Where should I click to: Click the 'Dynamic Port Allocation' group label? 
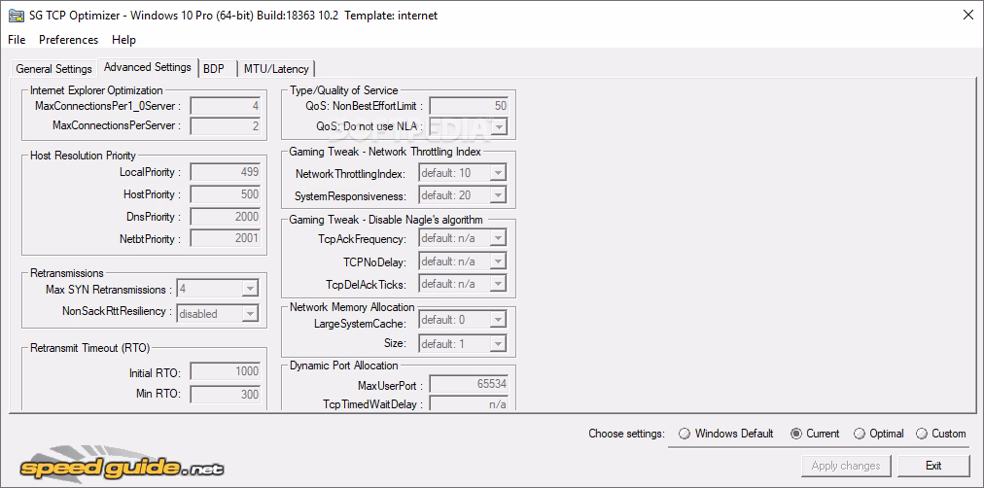pos(343,366)
